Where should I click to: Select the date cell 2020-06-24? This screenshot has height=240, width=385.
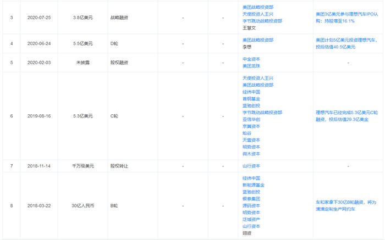coord(39,43)
